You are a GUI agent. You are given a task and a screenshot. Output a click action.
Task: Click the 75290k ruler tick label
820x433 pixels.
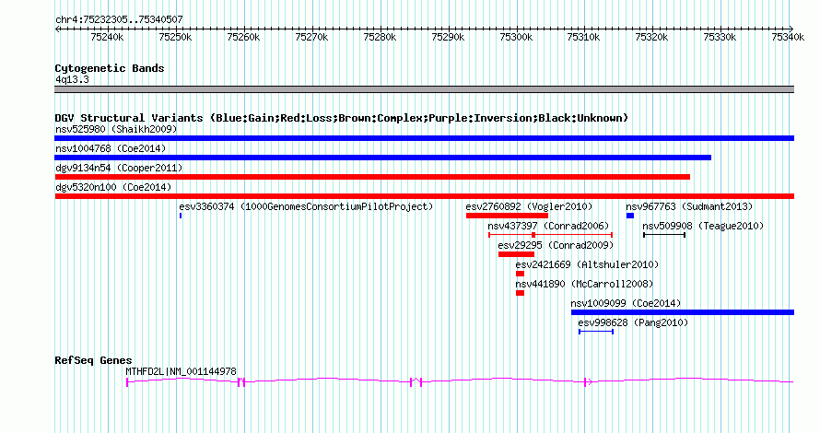(448, 37)
